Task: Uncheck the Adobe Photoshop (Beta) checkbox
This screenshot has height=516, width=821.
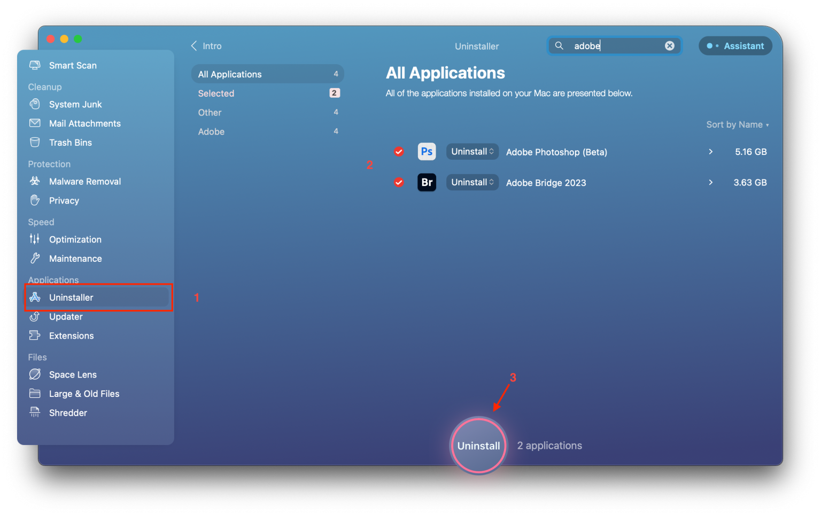Action: 399,152
